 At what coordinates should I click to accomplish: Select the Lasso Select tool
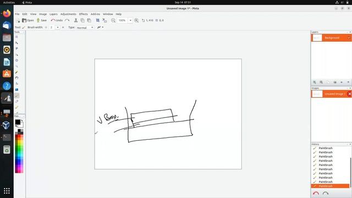tap(16, 48)
